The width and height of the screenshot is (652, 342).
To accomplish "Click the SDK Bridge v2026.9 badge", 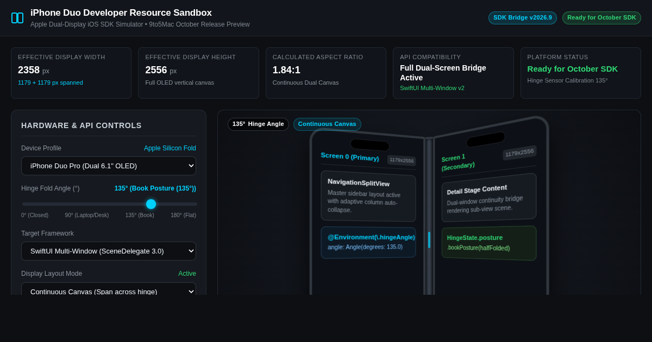I will click(x=523, y=18).
